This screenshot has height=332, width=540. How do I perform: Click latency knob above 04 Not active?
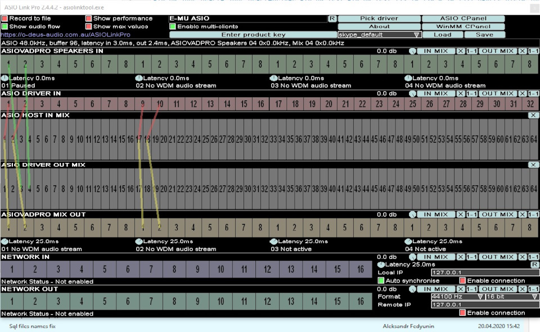[408, 242]
